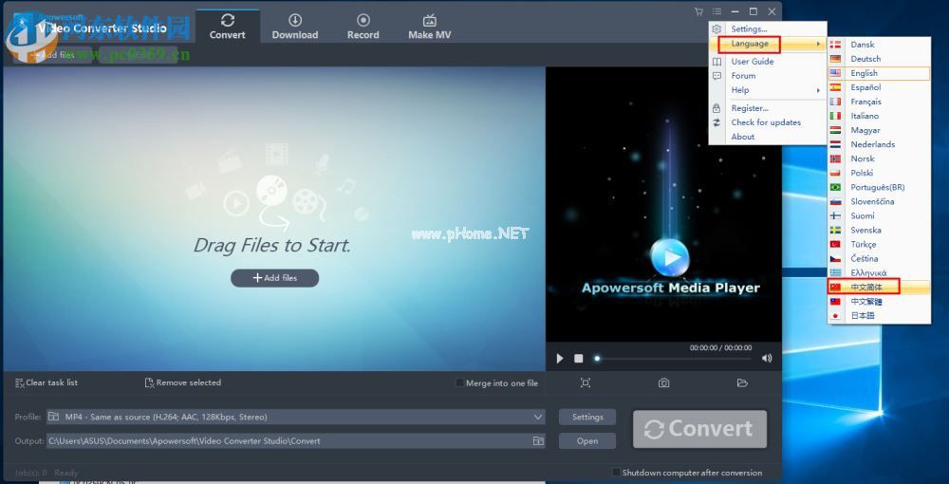The height and width of the screenshot is (484, 949).
Task: Open the Record tab
Action: pos(363,27)
